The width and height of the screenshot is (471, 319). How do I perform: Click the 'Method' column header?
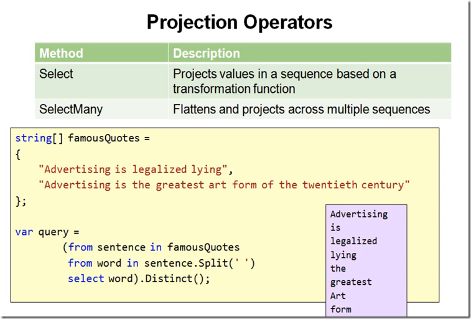(x=61, y=53)
